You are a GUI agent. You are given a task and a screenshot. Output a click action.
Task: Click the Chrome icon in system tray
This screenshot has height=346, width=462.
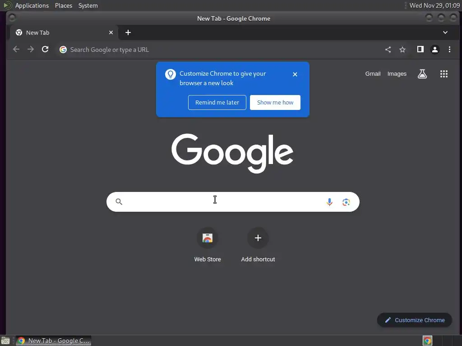pyautogui.click(x=427, y=341)
